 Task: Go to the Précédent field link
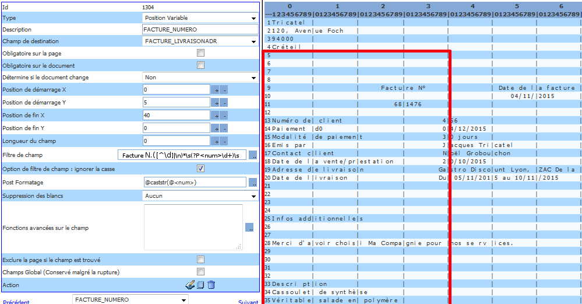tap(16, 302)
